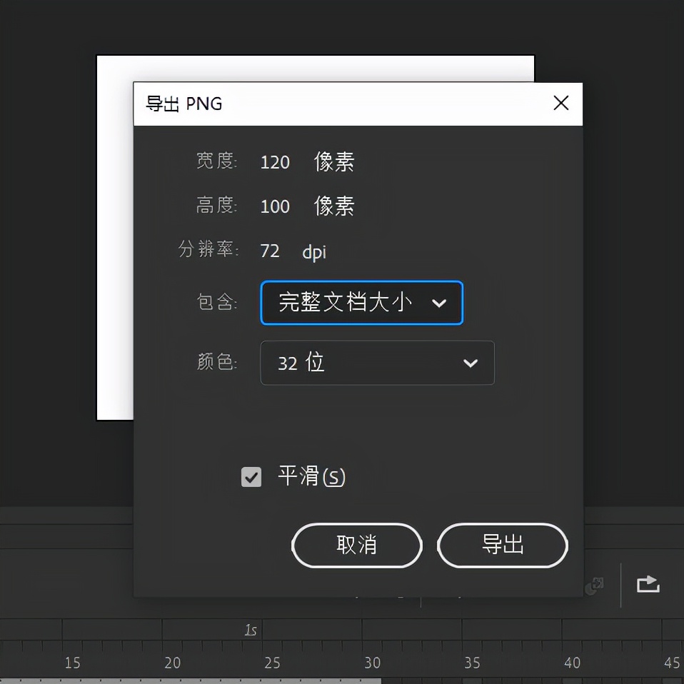Image resolution: width=684 pixels, height=684 pixels.
Task: Open the 包含 dropdown showing 完整文档大小
Action: pos(361,303)
